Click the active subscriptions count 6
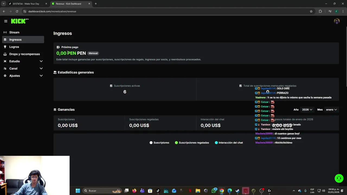This screenshot has width=347, height=195. pyautogui.click(x=125, y=92)
